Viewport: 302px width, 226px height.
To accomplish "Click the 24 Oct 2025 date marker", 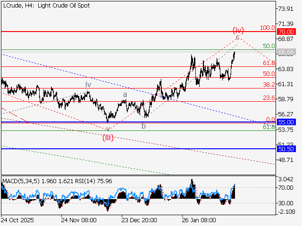I will click(17, 220).
